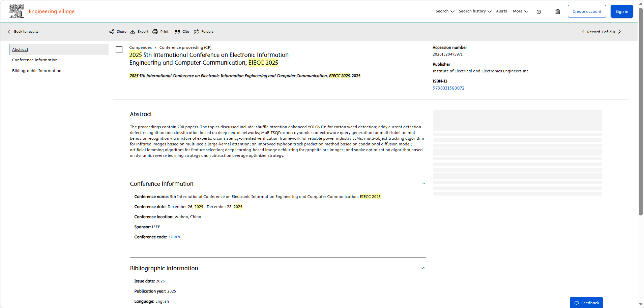The image size is (644, 308).
Task: Click the Compendex database label
Action: point(141,47)
